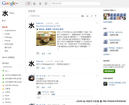Click the search people field at top

(76, 4)
